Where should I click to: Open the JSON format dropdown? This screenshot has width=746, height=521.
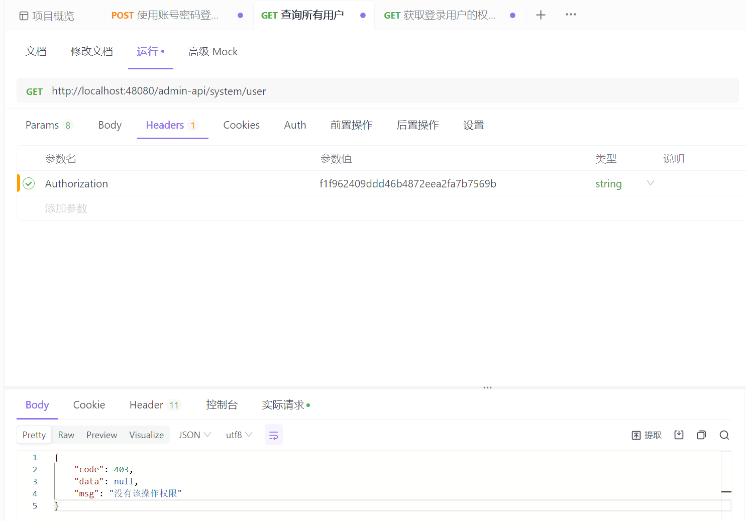coord(195,435)
